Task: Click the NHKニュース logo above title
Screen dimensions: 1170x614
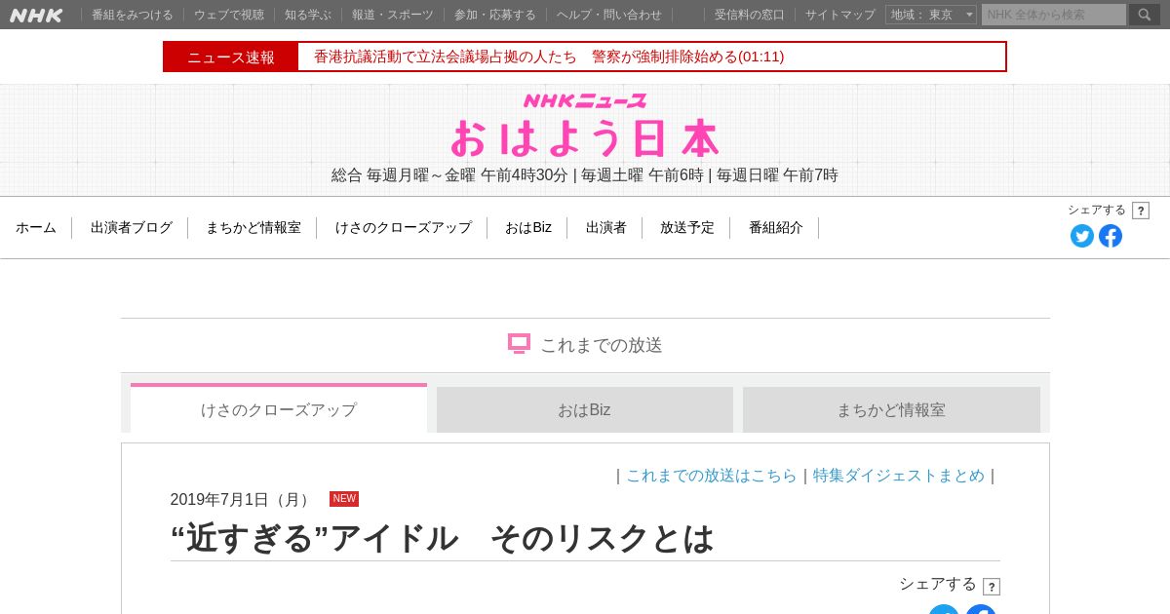Action: click(x=585, y=100)
